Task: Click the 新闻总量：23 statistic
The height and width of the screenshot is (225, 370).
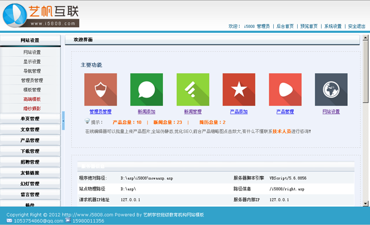Action: pyautogui.click(x=168, y=122)
